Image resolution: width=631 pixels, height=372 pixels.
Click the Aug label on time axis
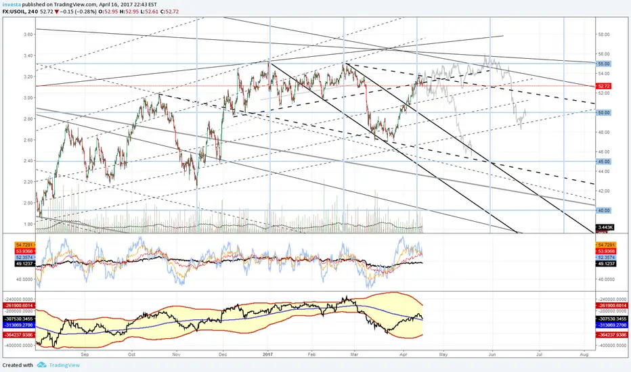[585, 354]
